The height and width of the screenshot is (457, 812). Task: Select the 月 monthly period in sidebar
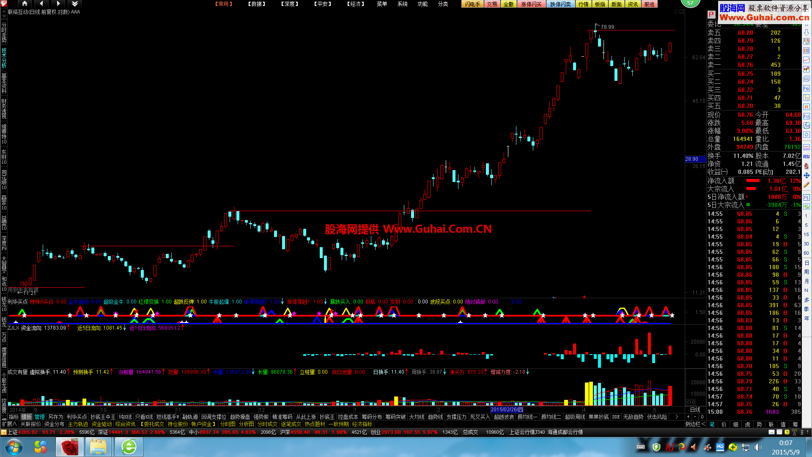(807, 281)
